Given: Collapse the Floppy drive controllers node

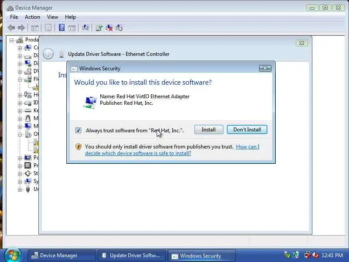Looking at the screenshot, I should 20,79.
